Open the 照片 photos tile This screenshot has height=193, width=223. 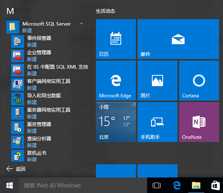157,81
